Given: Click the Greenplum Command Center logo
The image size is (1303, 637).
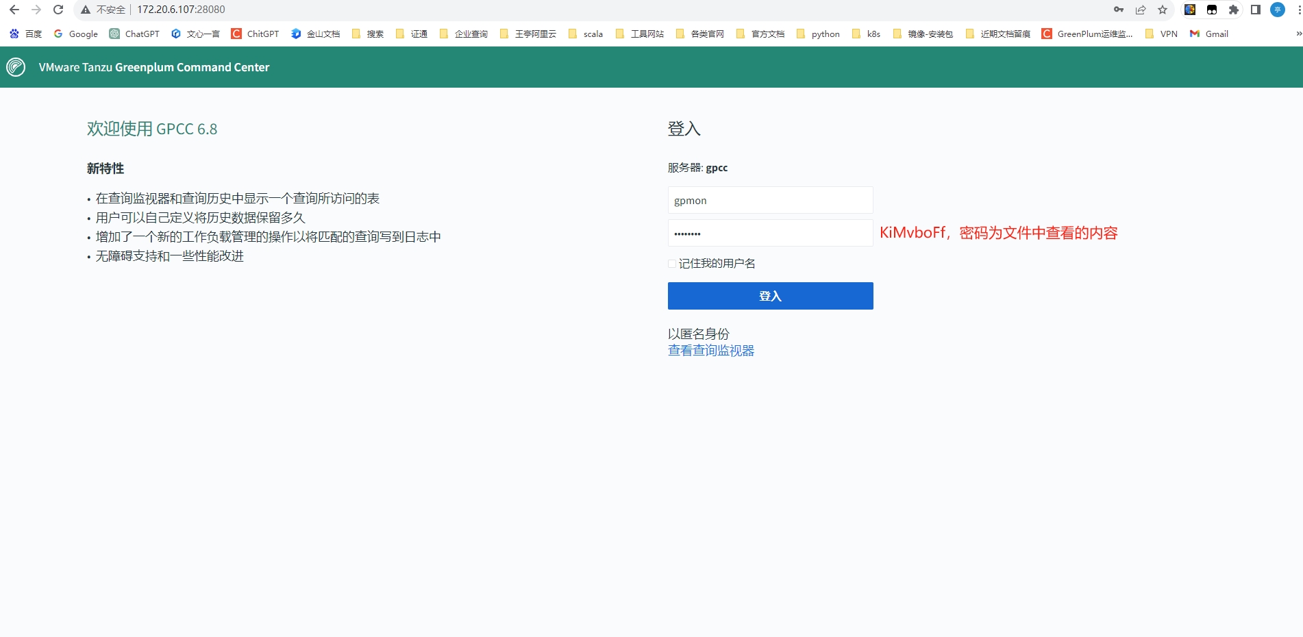Looking at the screenshot, I should 15,67.
